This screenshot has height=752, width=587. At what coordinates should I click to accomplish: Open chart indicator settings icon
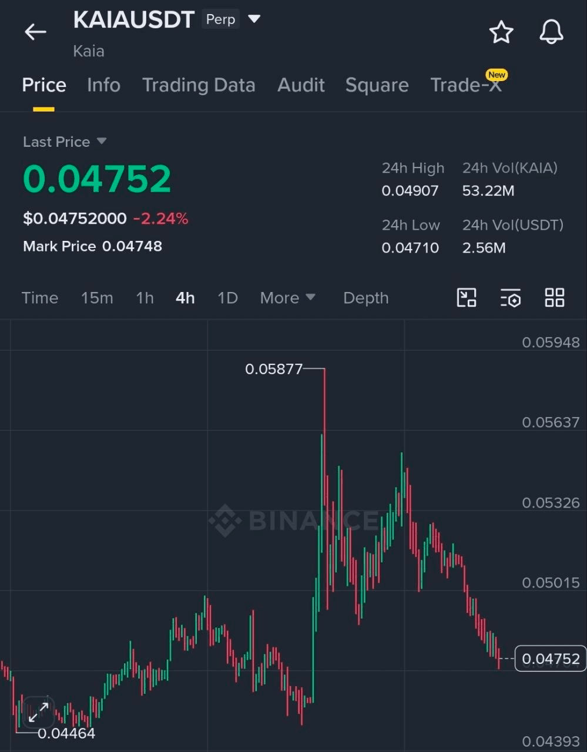(x=511, y=298)
